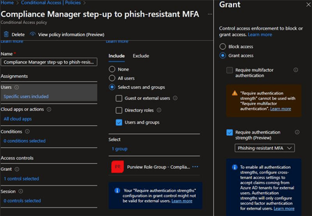Open 1 control selected under Grant
312x216 pixels.
[x=21, y=179]
